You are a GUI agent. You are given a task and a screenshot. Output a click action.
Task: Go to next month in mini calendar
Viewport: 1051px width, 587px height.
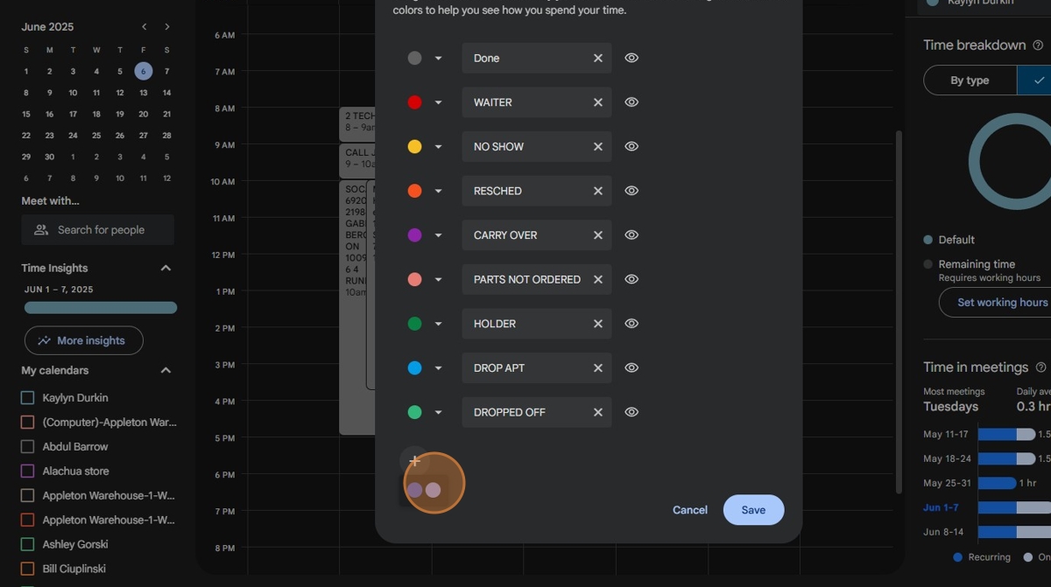[x=167, y=27]
